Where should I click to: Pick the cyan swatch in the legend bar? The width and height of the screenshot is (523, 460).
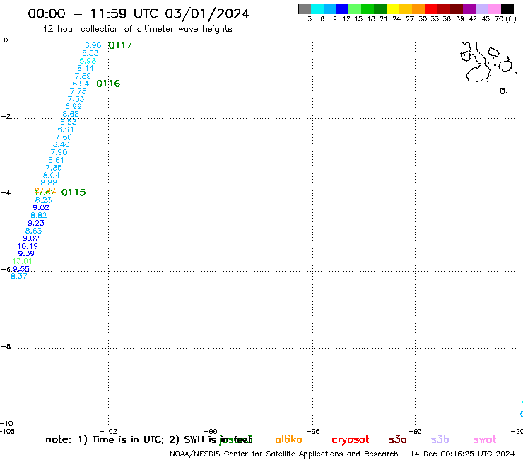pyautogui.click(x=317, y=8)
